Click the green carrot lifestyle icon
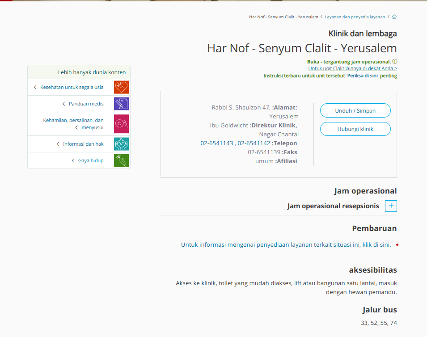Image resolution: width=427 pixels, height=337 pixels. (121, 160)
